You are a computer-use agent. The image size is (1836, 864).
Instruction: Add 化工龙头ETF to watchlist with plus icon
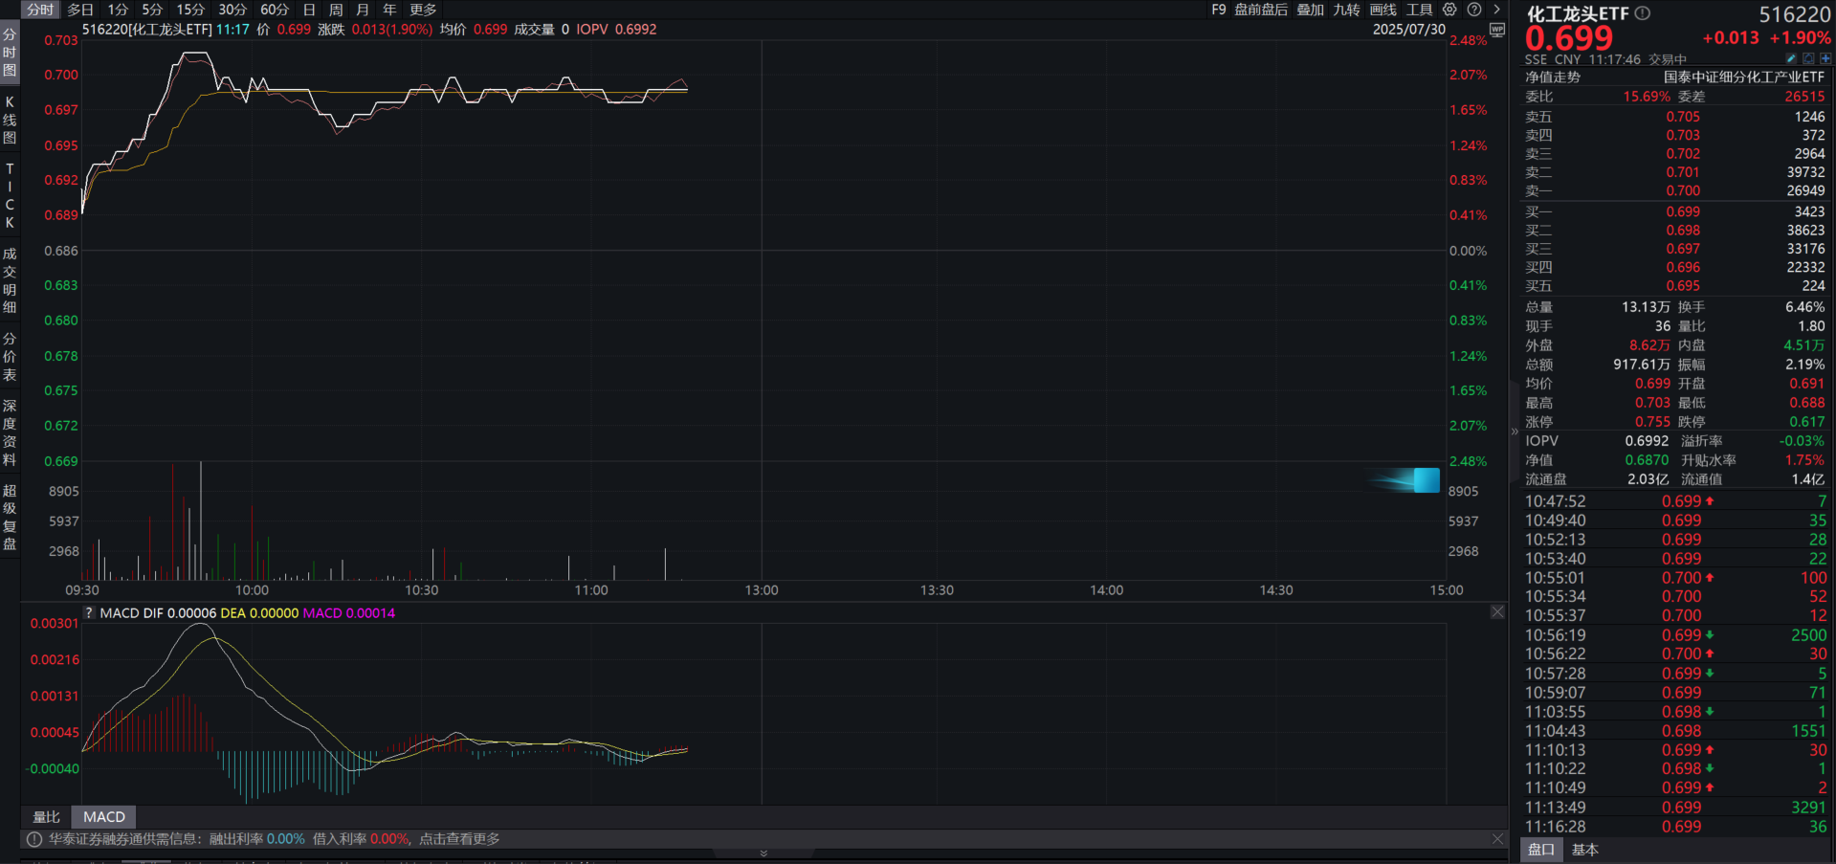point(1826,59)
